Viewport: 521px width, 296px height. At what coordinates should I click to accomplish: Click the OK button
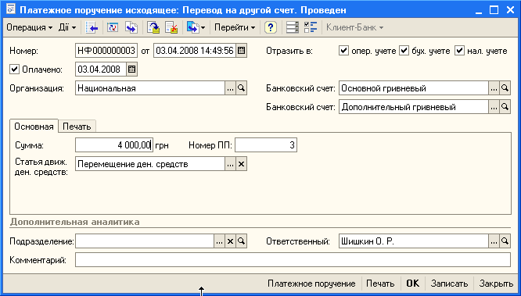pos(413,284)
